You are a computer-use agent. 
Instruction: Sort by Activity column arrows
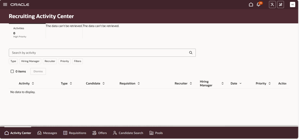point(33,83)
